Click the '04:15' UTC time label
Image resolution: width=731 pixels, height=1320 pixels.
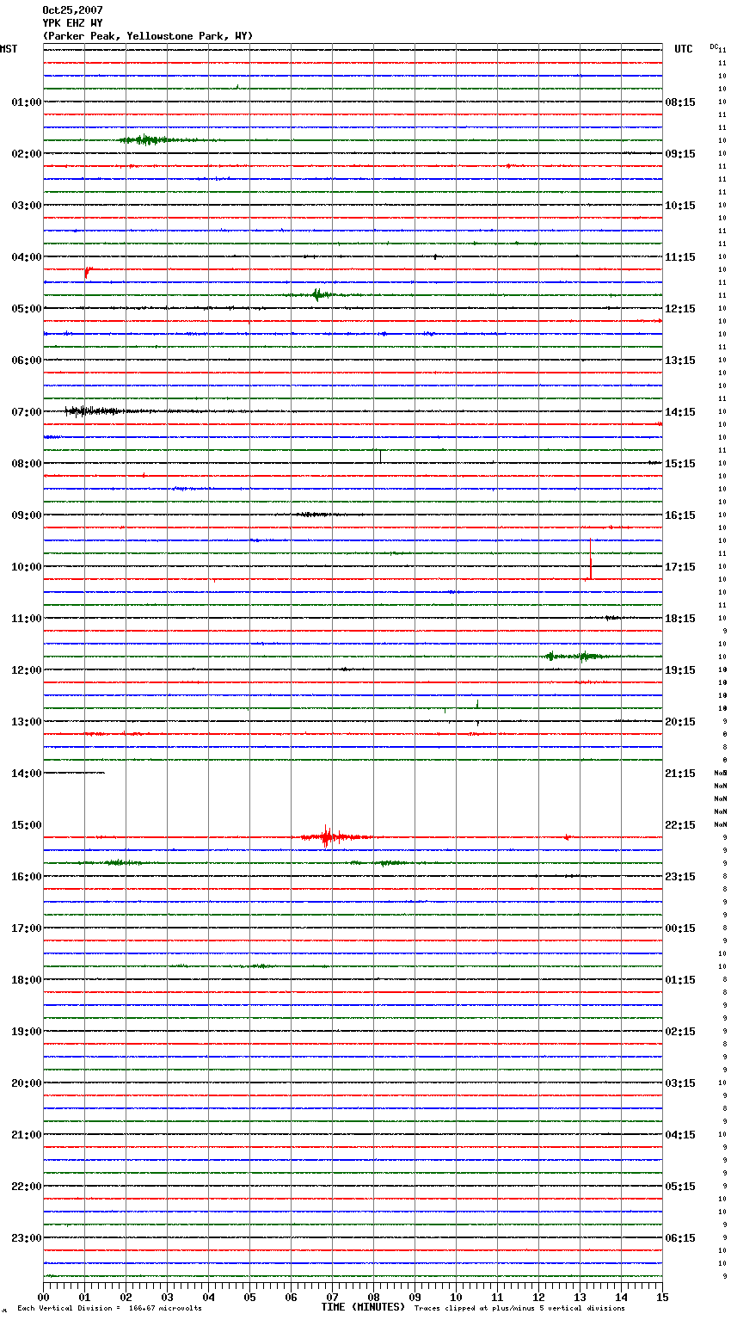680,1135
